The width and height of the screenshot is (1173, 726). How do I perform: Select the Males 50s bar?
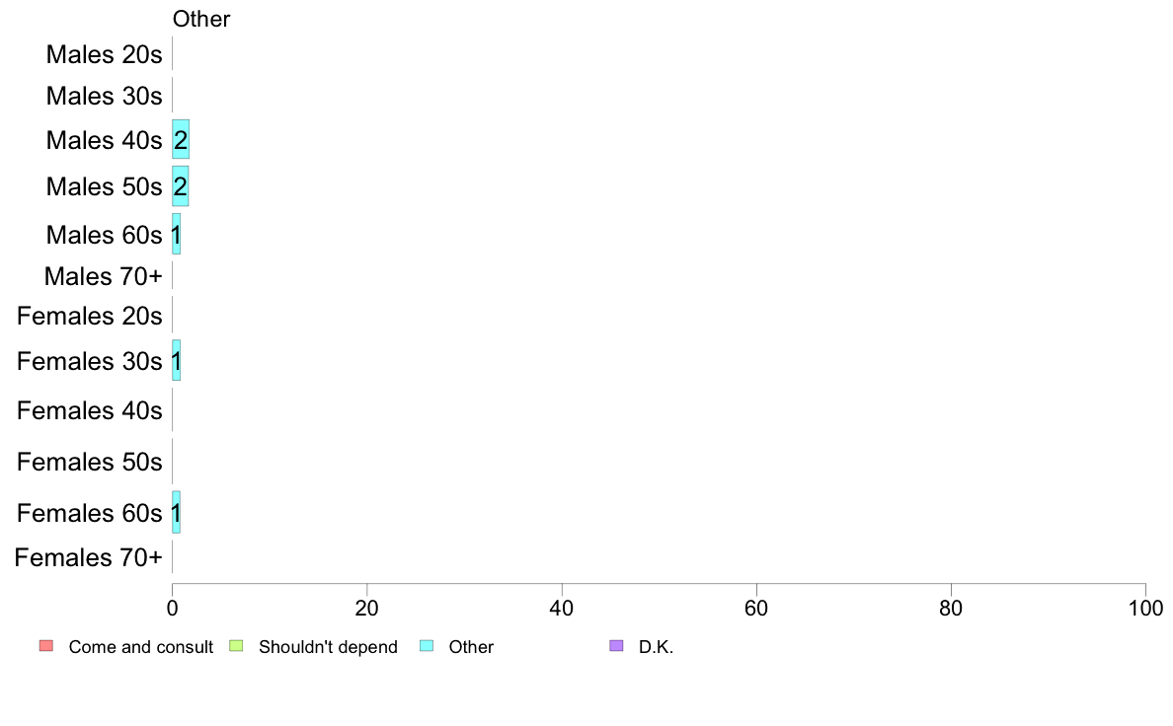pyautogui.click(x=181, y=186)
